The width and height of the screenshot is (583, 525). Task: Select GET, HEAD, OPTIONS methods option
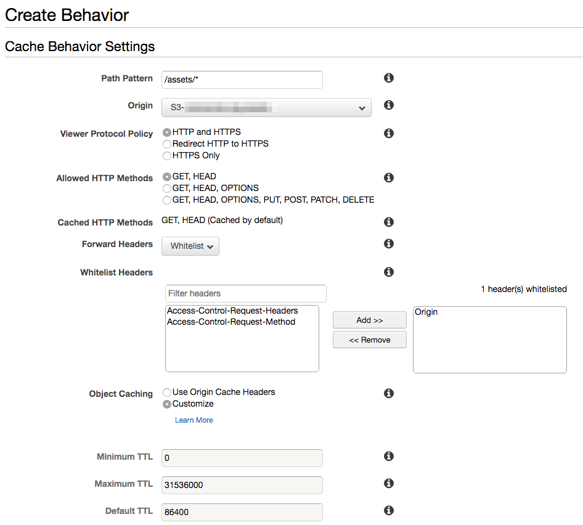point(167,188)
